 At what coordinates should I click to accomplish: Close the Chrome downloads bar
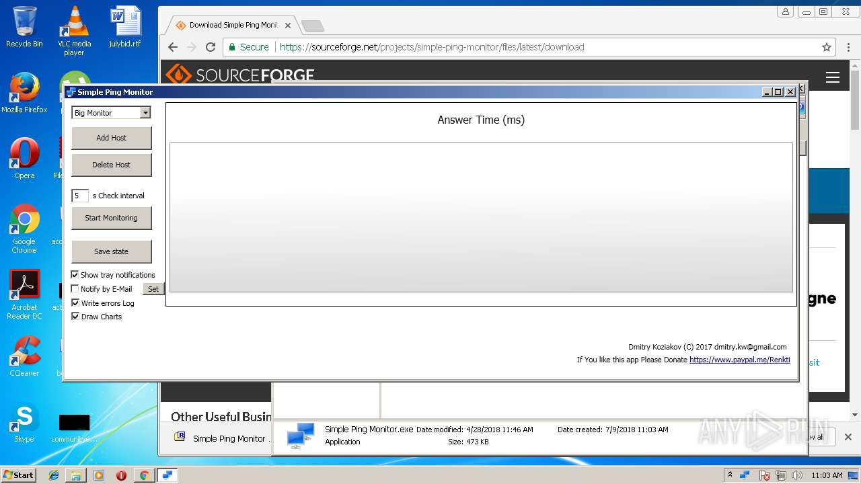click(848, 437)
